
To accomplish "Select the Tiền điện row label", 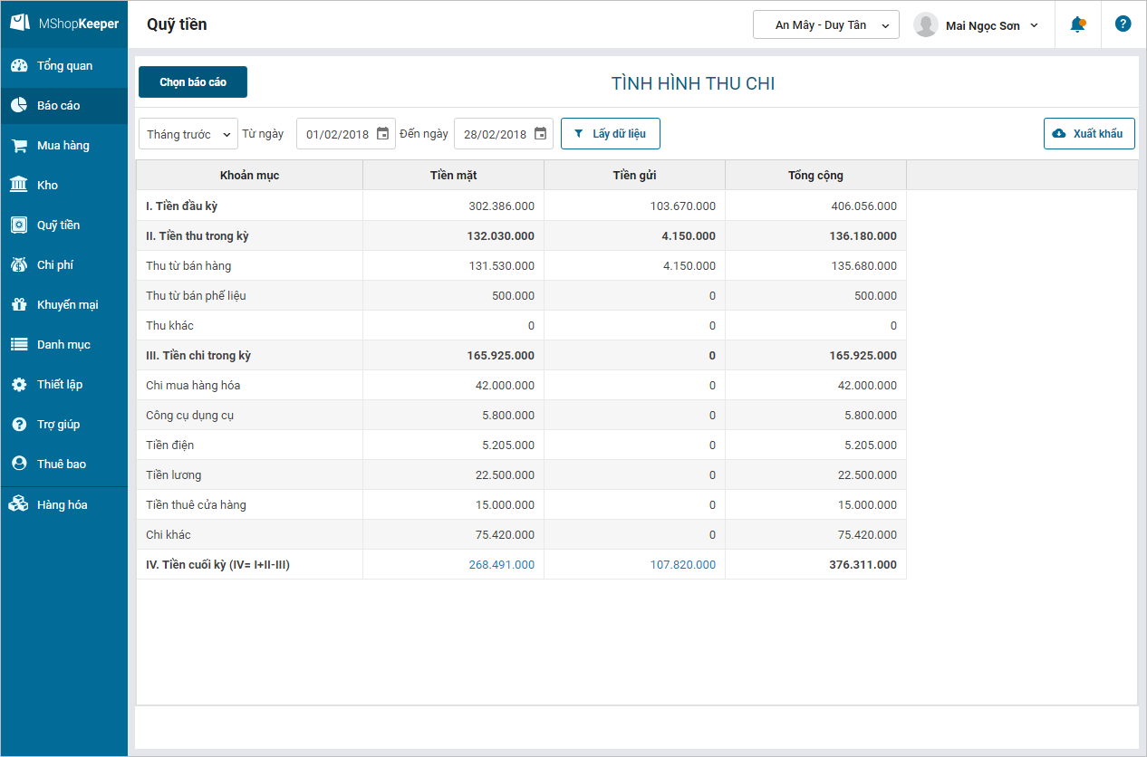I will (169, 446).
